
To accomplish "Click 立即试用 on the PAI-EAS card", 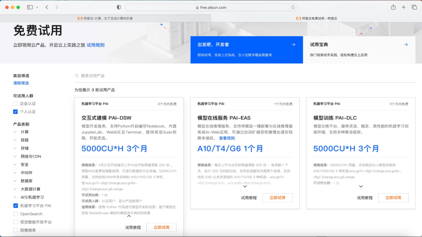I will pos(277,198).
